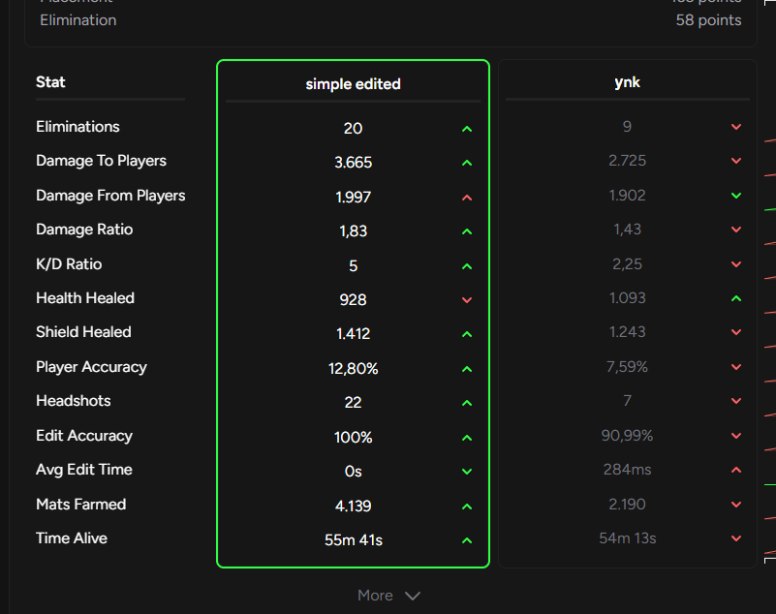The width and height of the screenshot is (776, 614).
Task: Click the 'Edit Accuracy' stat label
Action: click(x=84, y=436)
